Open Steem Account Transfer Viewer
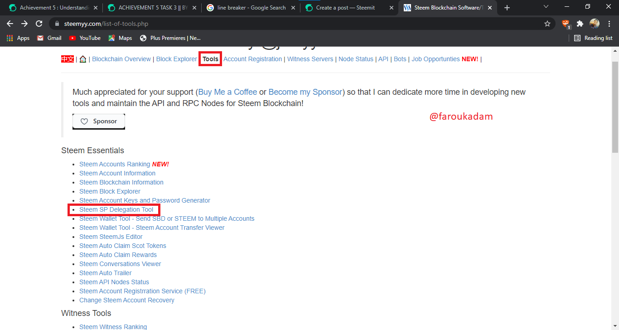This screenshot has height=330, width=619. pyautogui.click(x=152, y=228)
